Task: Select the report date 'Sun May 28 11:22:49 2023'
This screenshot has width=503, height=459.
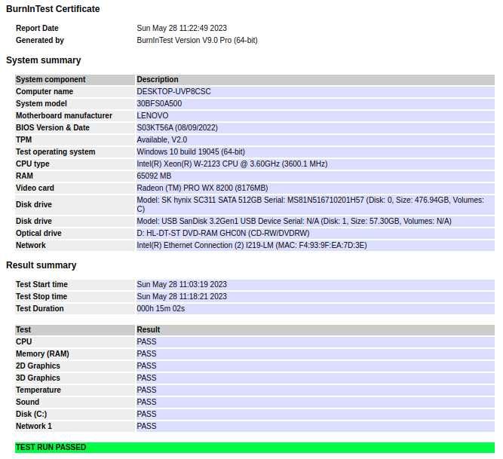Action: pyautogui.click(x=182, y=28)
